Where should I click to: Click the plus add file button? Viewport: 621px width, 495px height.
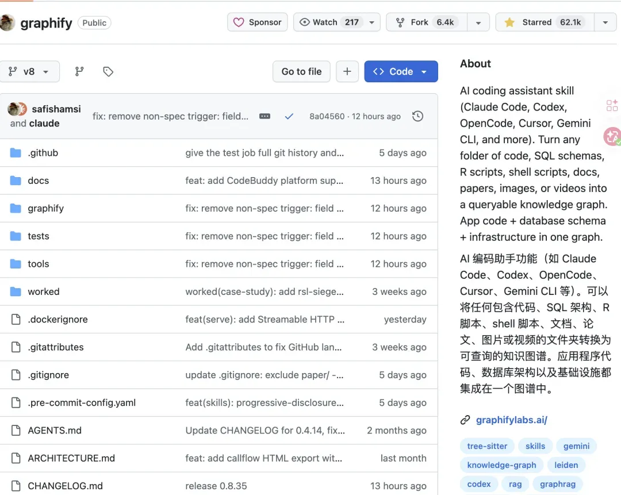[x=347, y=71]
